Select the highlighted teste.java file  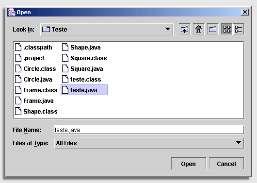(84, 90)
